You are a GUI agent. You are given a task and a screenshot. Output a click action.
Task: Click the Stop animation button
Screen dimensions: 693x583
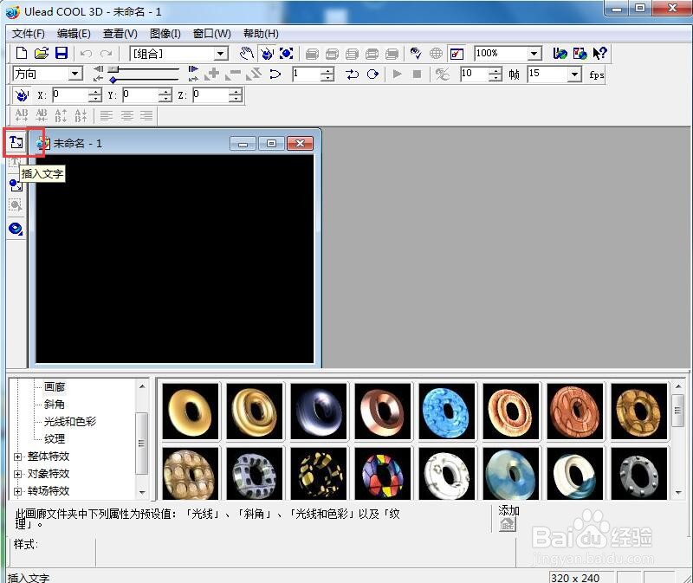point(417,74)
